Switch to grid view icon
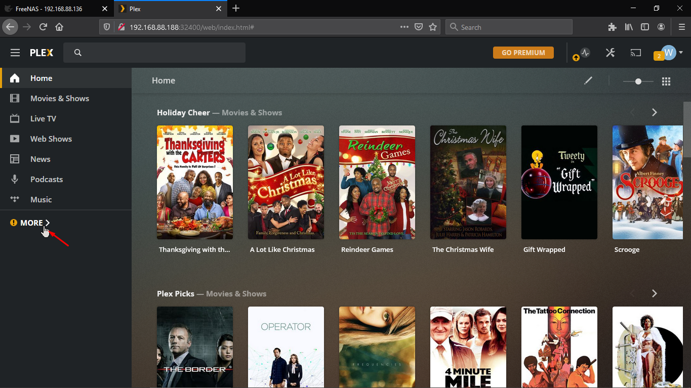 pyautogui.click(x=666, y=81)
